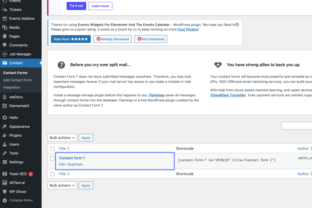The width and height of the screenshot is (312, 208).
Task: Click the diamond star allies icon
Action: pos(218,65)
